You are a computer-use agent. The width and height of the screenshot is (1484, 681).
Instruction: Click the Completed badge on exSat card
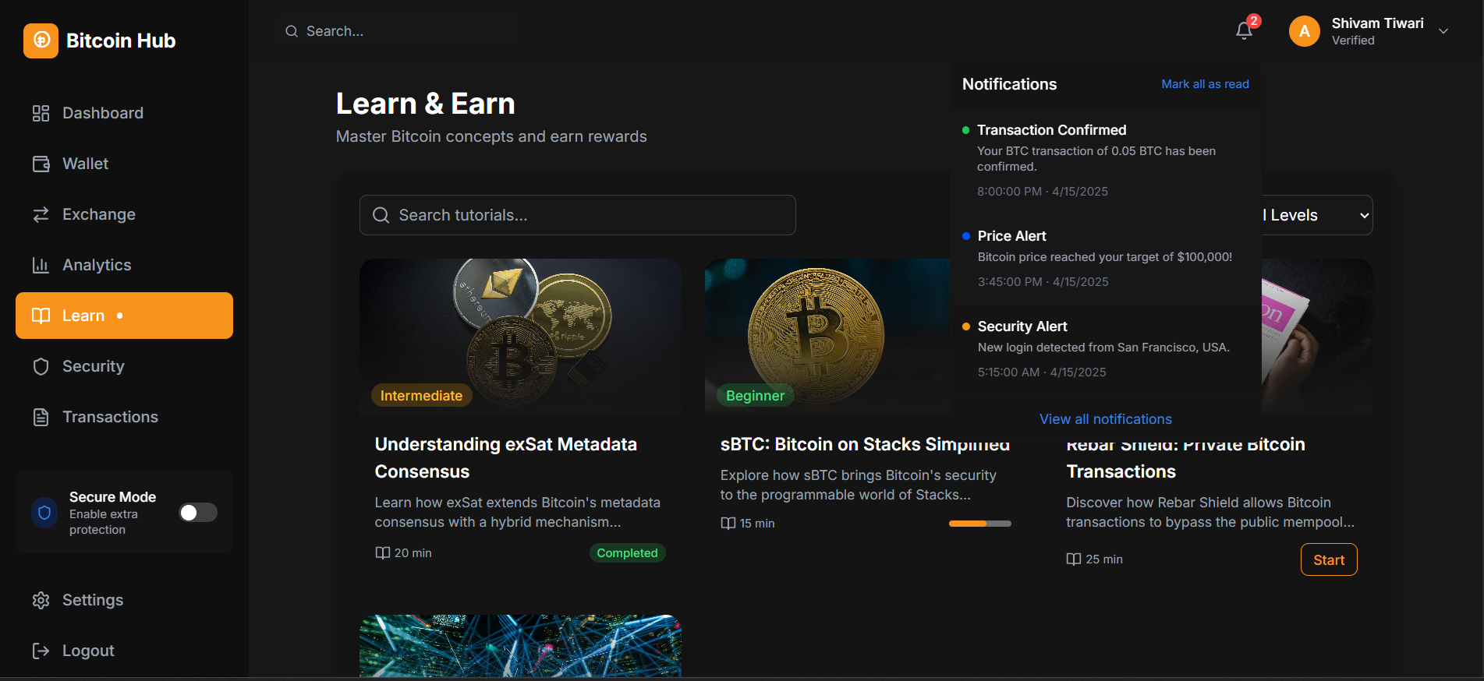point(627,552)
